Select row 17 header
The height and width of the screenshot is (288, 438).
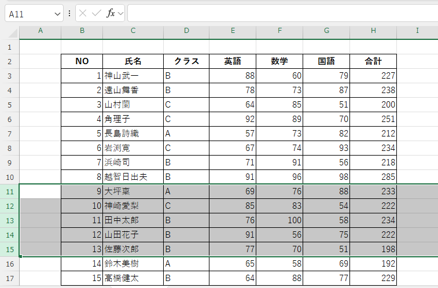(x=9, y=279)
